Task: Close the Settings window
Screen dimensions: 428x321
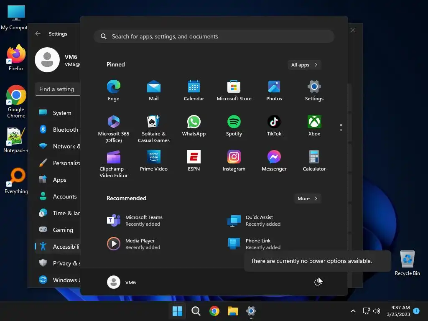Action: click(x=353, y=30)
